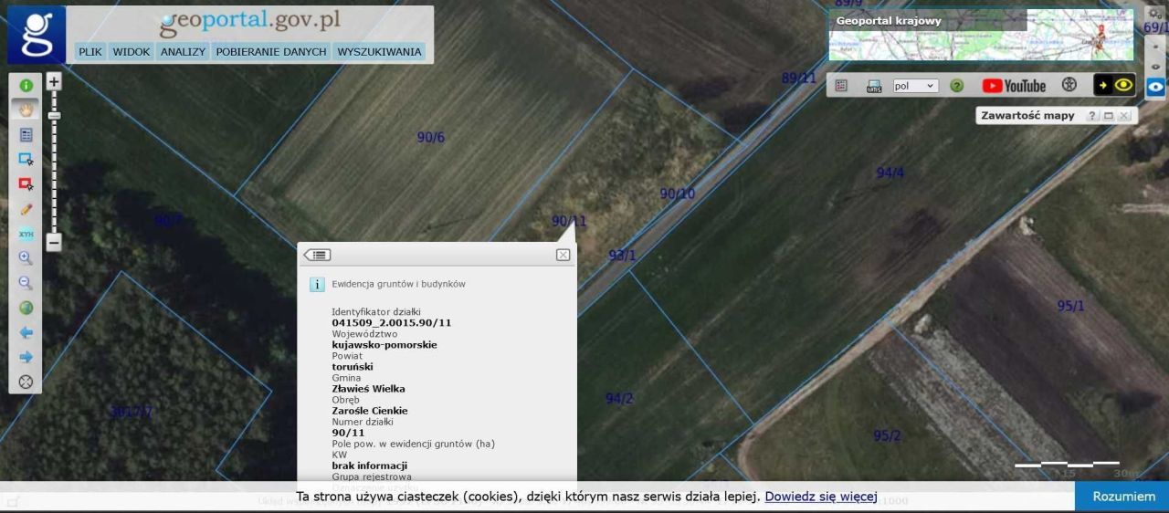Click parcel label 90/10 on map
1169x513 pixels.
click(678, 194)
